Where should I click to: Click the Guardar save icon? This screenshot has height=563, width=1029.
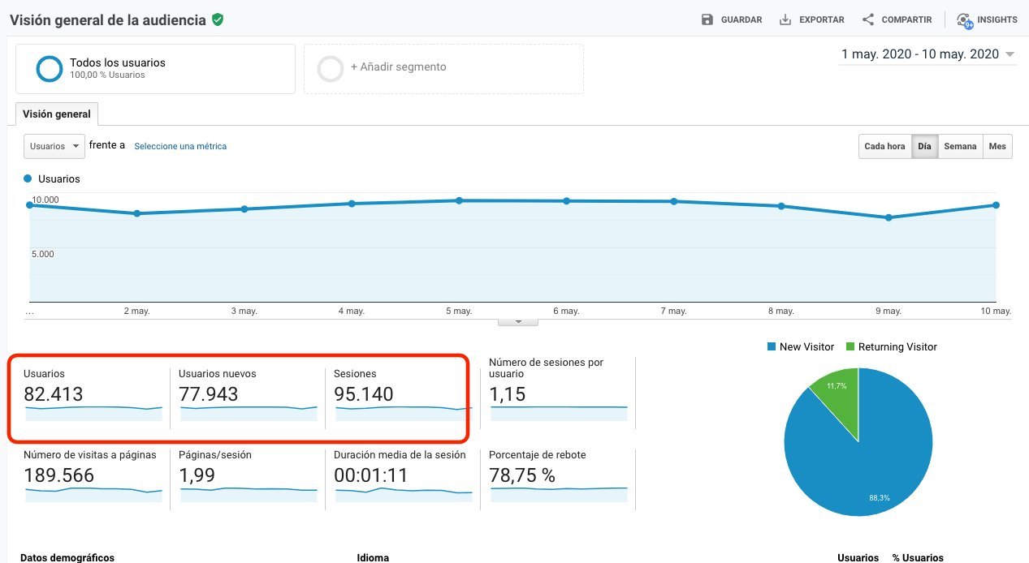click(x=707, y=19)
